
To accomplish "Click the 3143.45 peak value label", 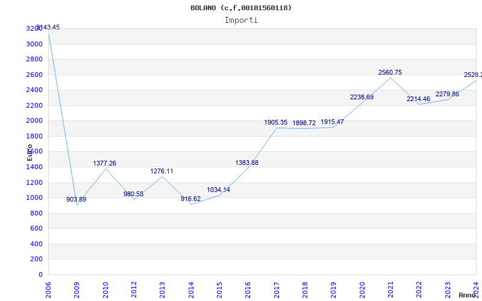I will 48,27.
